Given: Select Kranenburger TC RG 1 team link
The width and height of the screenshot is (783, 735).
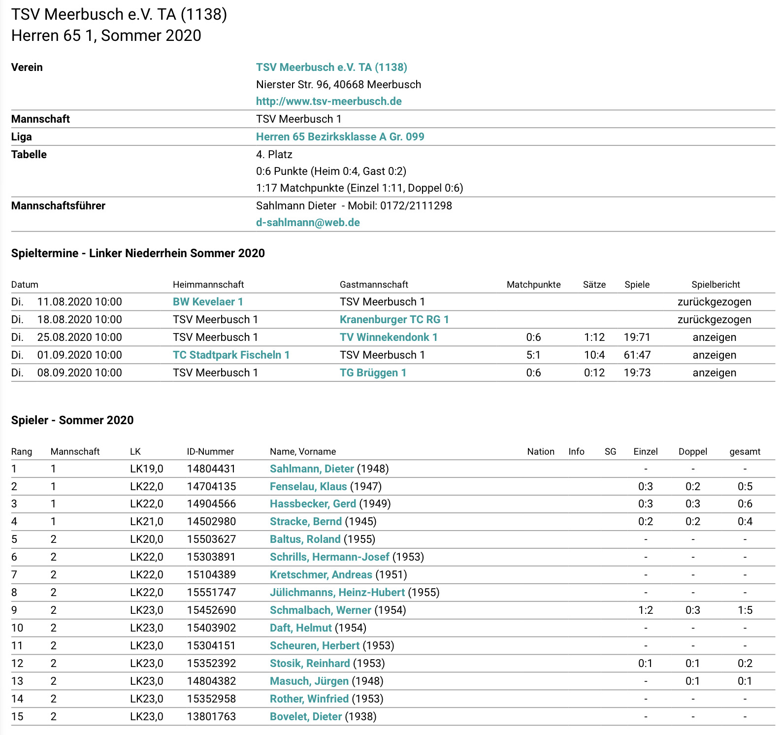Looking at the screenshot, I should click(394, 319).
